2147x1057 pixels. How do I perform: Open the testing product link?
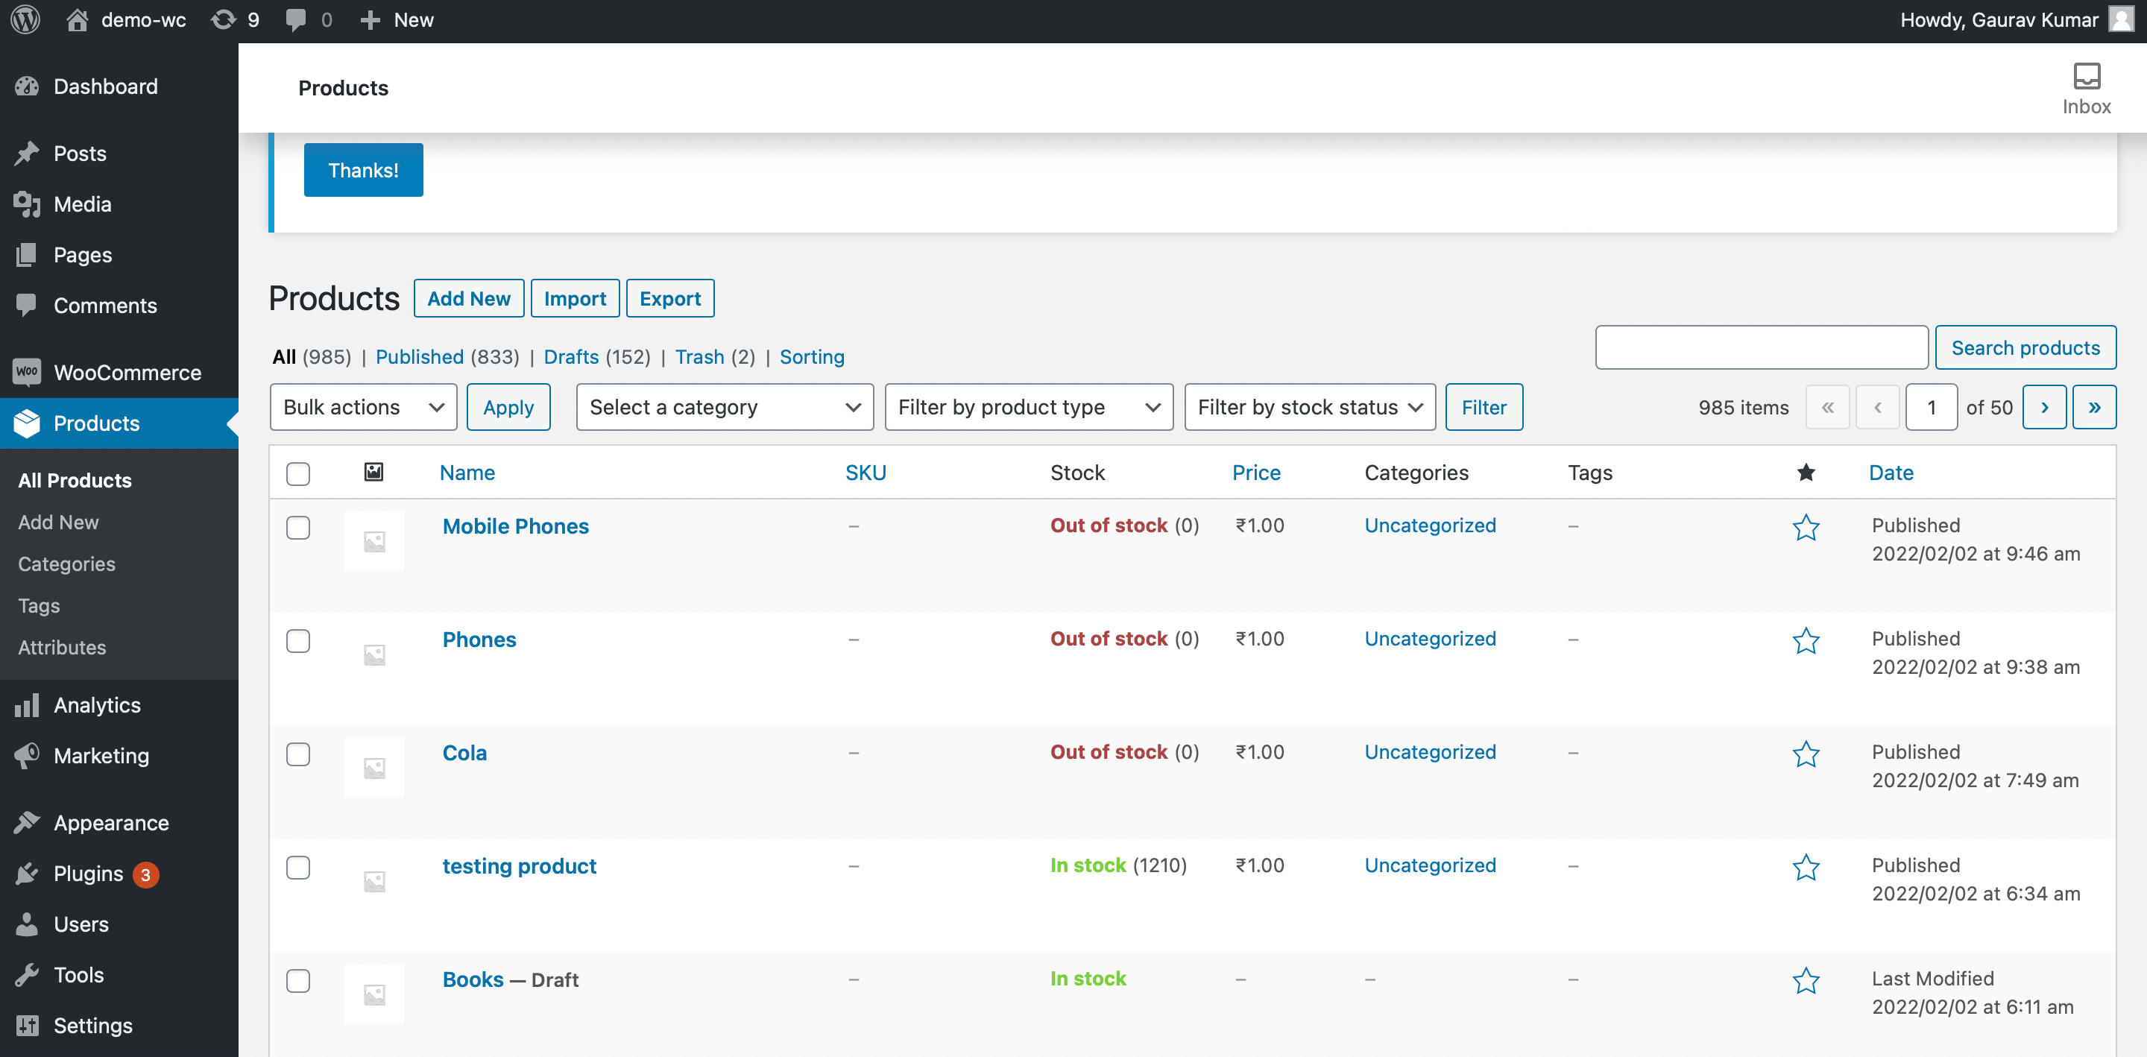[x=518, y=866]
